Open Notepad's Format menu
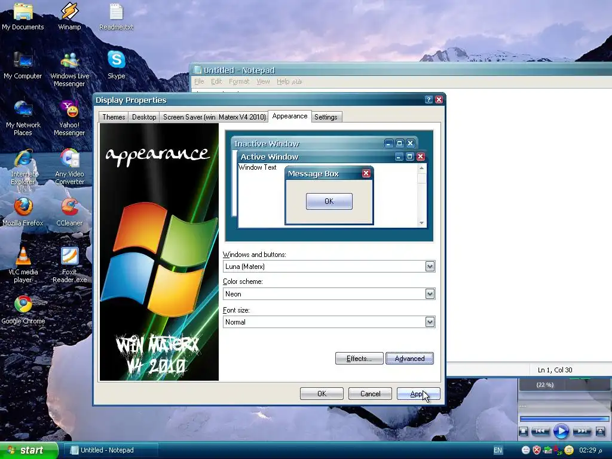This screenshot has width=612, height=459. (239, 81)
